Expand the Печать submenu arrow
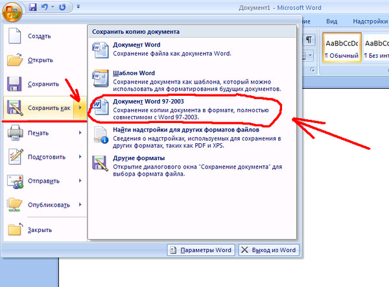The image size is (389, 287). (80, 133)
